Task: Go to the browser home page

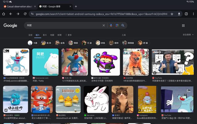Action: click(x=3, y=14)
